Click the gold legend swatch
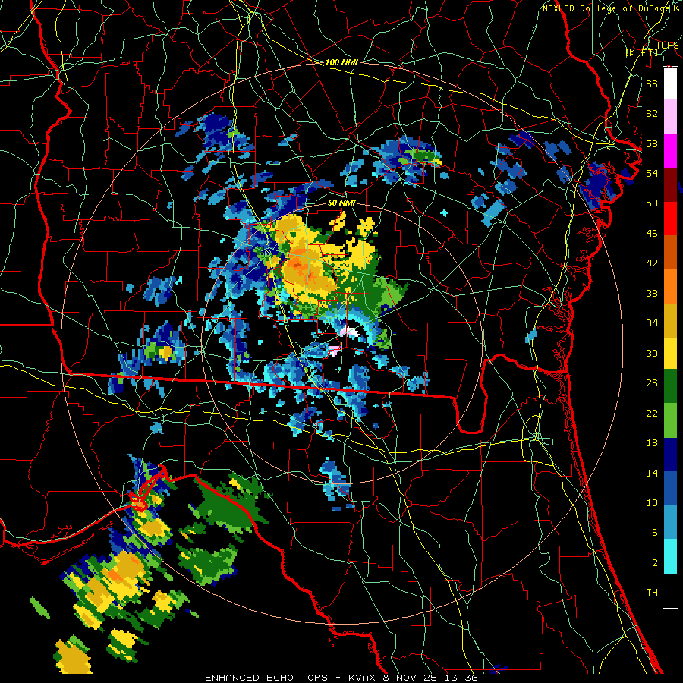The width and height of the screenshot is (683, 683). pos(670,321)
